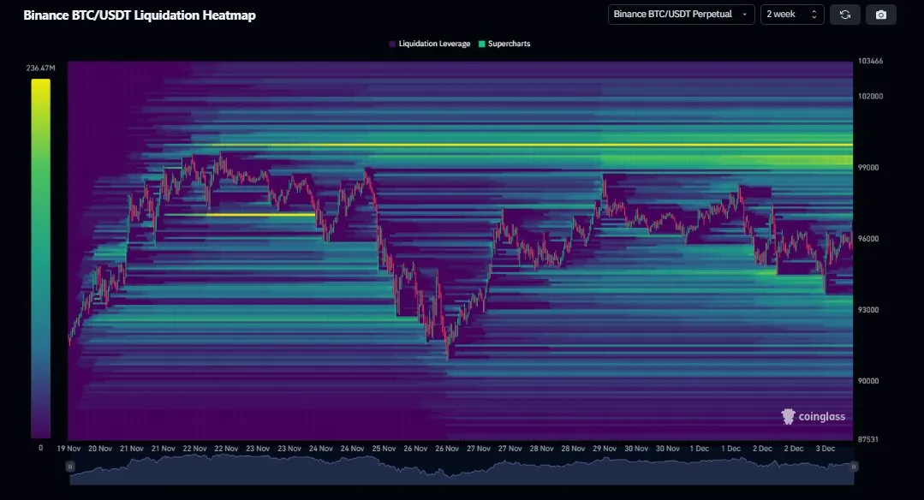
Task: Click the coinglass branding link
Action: [x=811, y=417]
